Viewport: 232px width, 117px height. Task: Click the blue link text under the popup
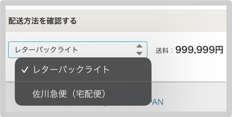(x=158, y=102)
